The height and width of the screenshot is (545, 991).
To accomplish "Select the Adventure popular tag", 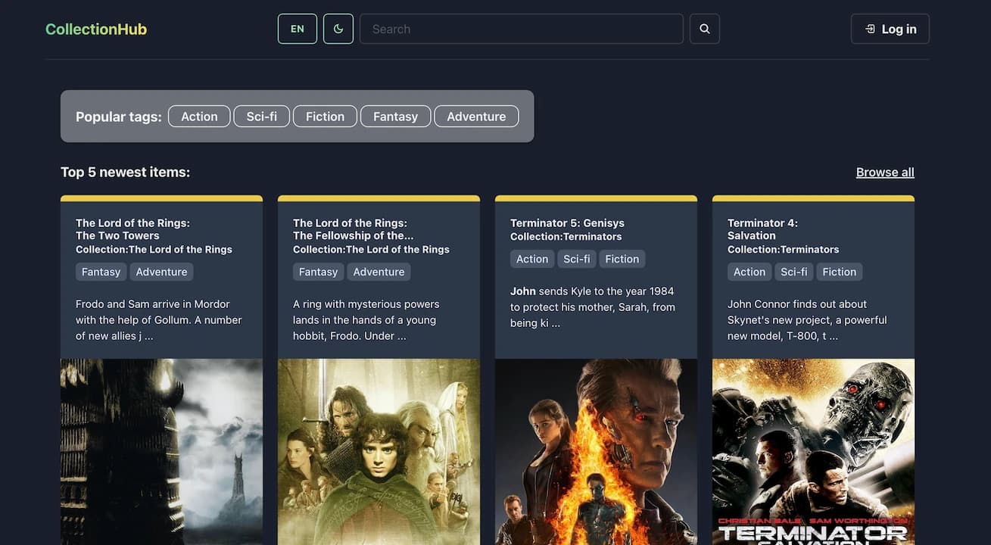I will (476, 116).
